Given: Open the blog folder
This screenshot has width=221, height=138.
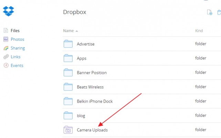Looking at the screenshot, I should 81,115.
